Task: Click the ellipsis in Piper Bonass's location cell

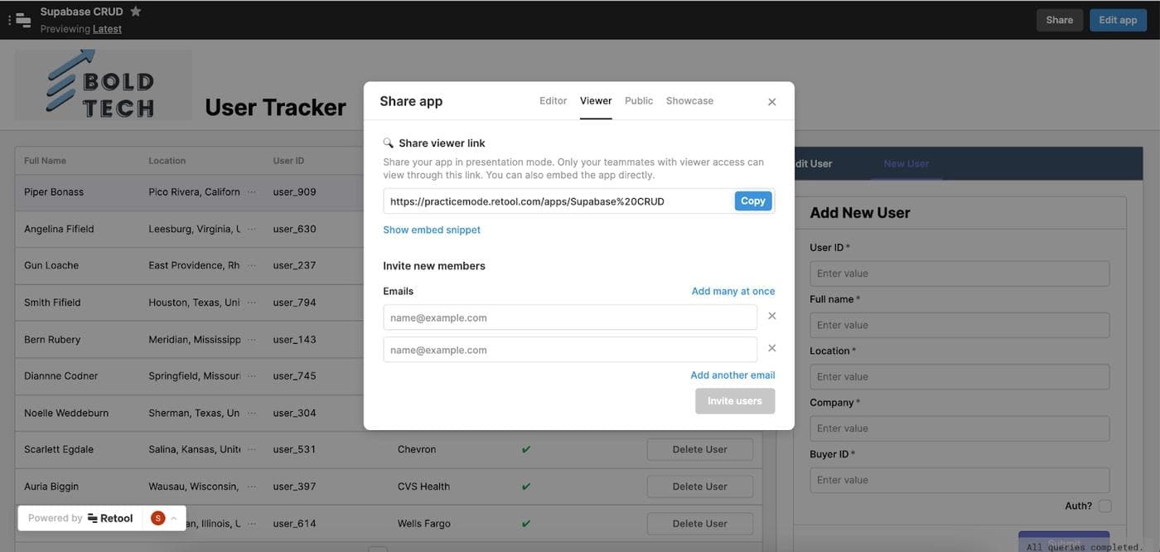Action: [252, 191]
